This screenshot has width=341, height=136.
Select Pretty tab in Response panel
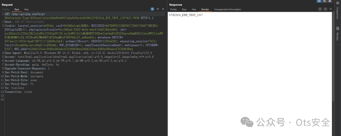(x=173, y=9)
